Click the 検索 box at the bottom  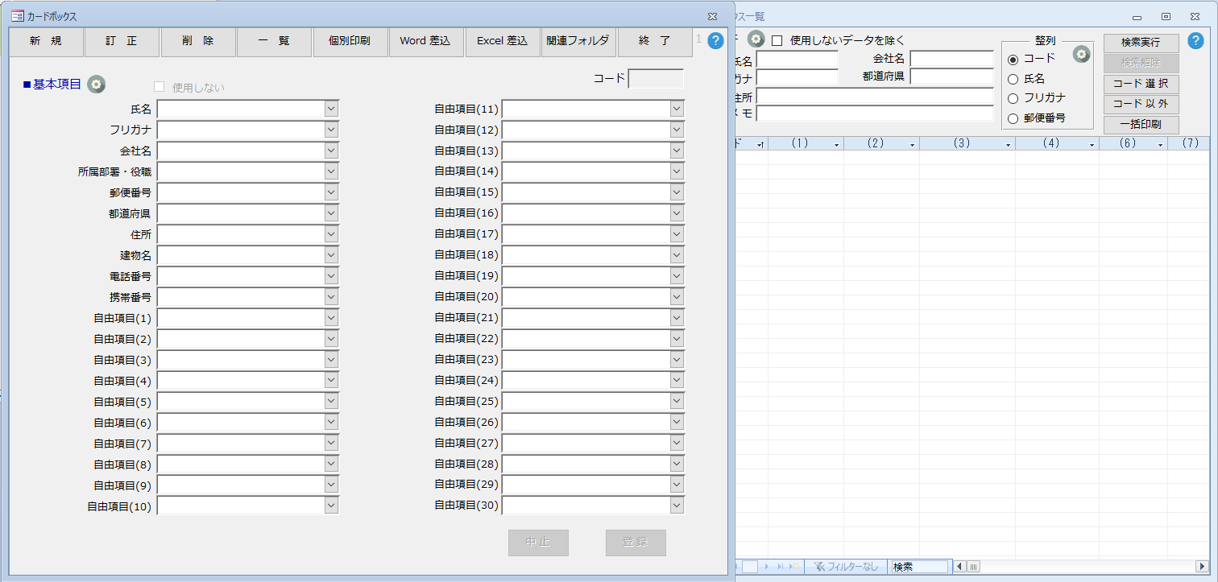click(x=919, y=567)
